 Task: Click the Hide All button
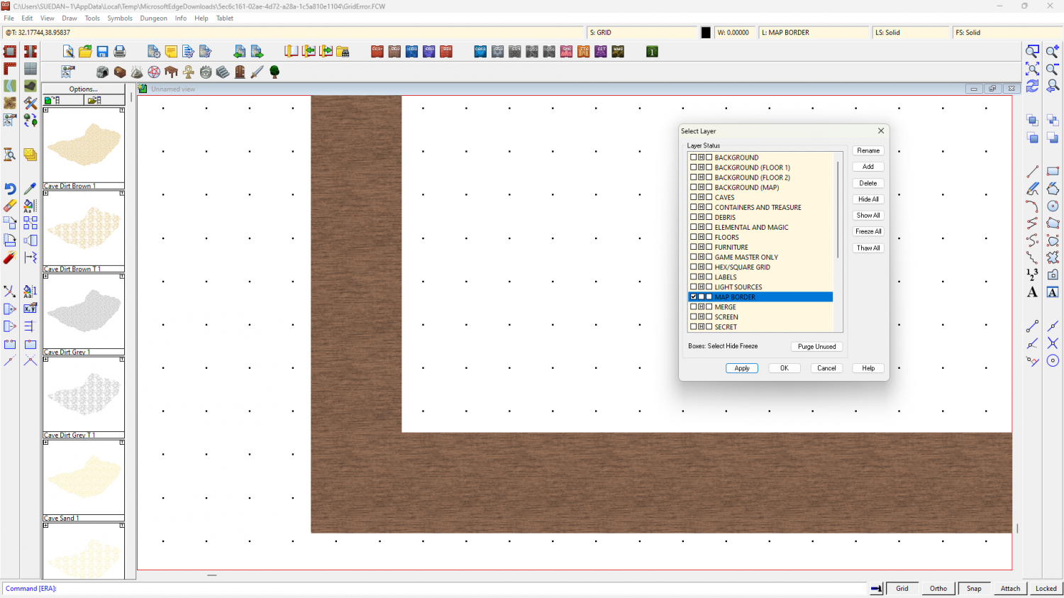868,199
